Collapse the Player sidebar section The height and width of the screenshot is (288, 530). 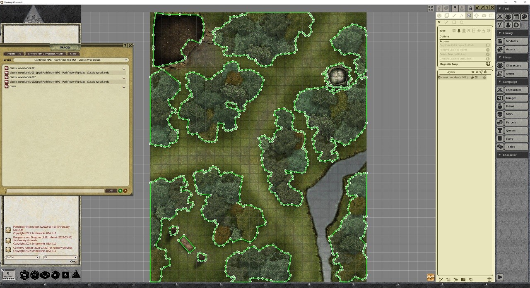(513, 57)
